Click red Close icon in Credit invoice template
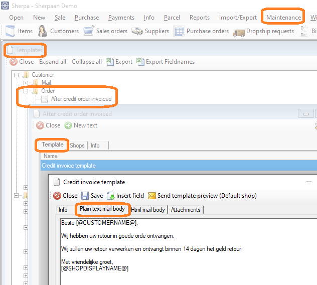 57,196
